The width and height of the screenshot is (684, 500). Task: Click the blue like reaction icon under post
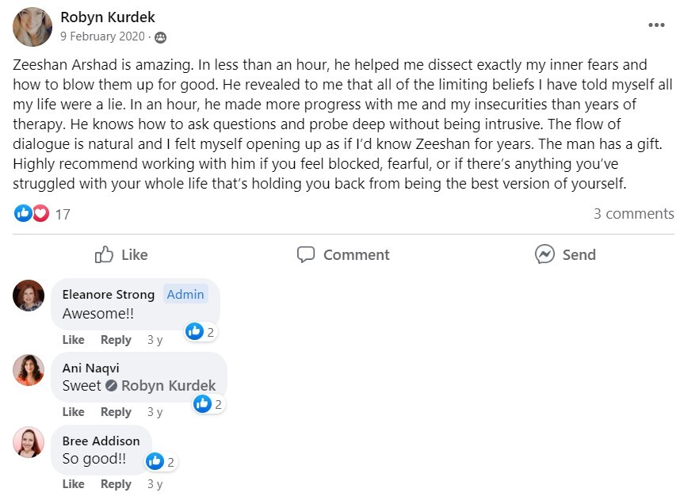[23, 214]
